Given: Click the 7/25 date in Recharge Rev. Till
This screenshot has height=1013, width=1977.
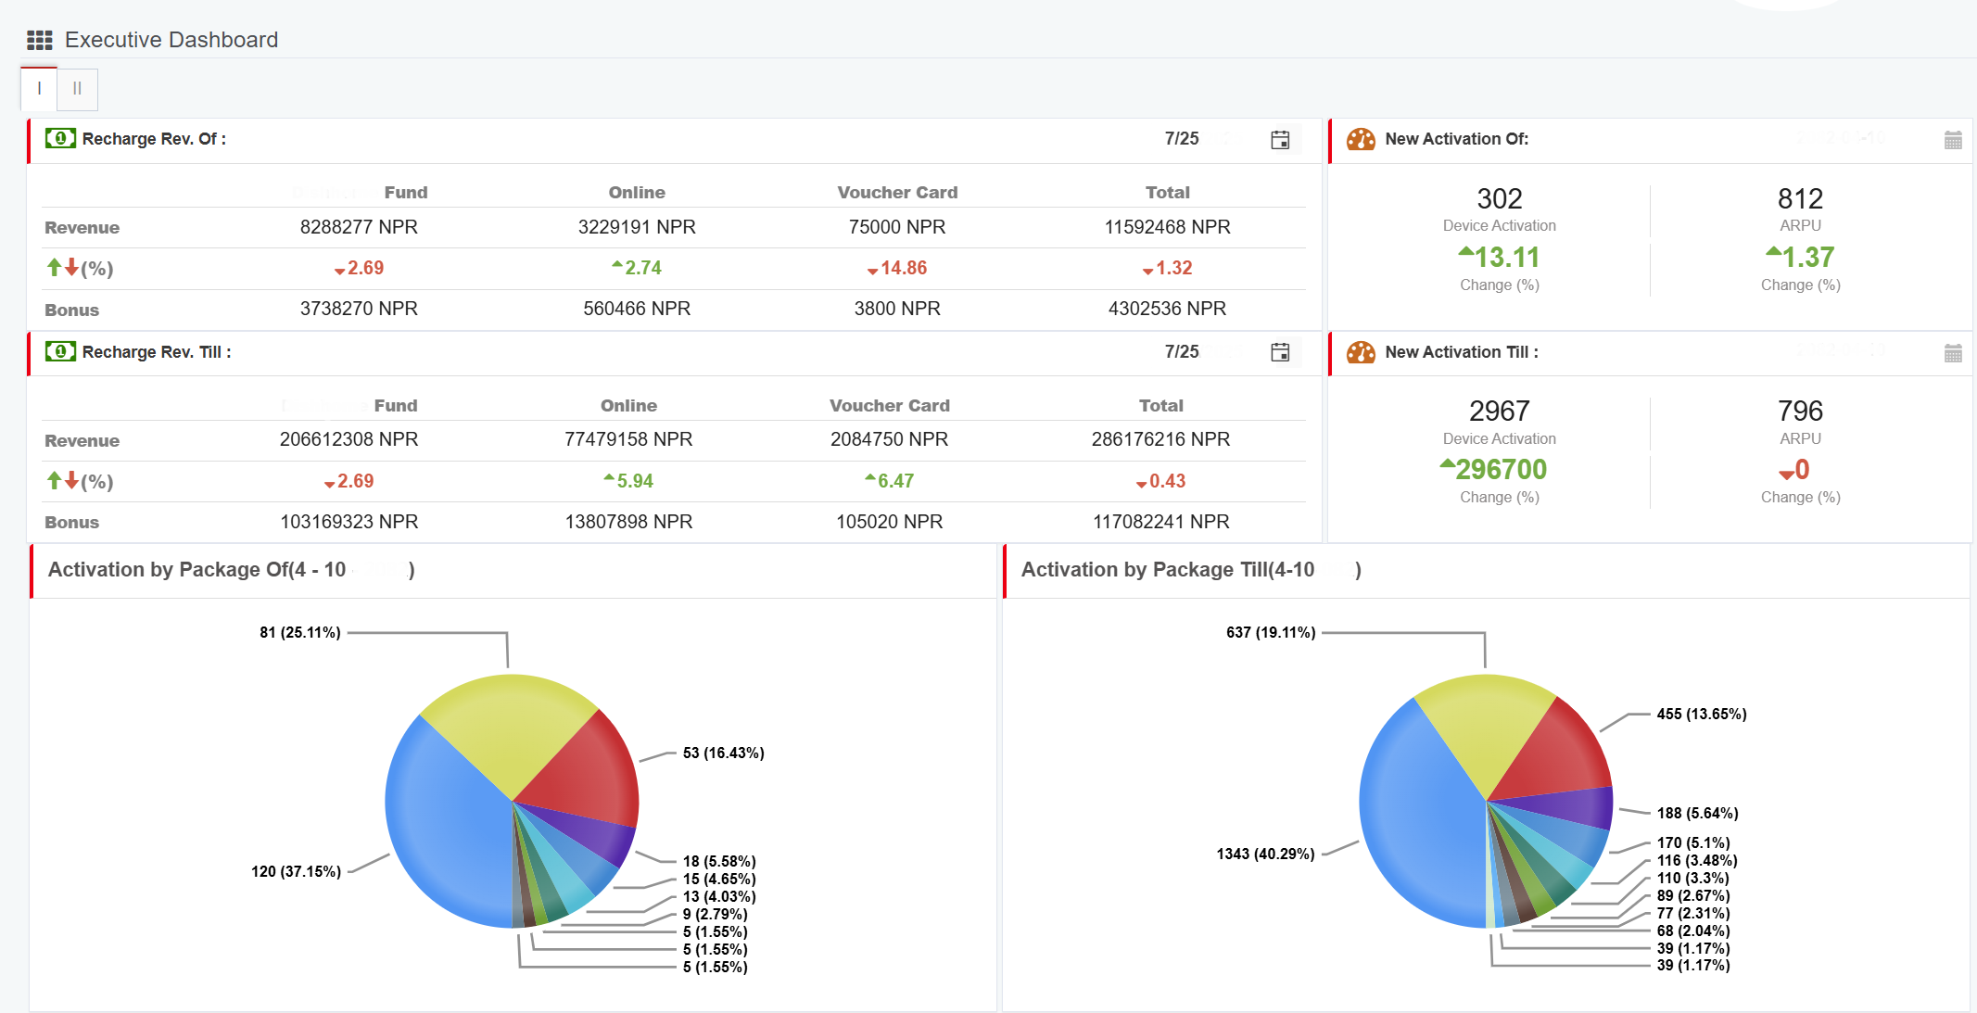Looking at the screenshot, I should coord(1182,352).
